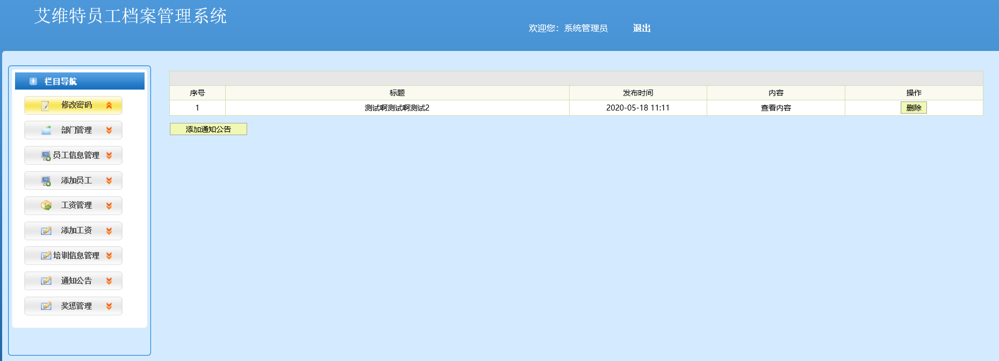The height and width of the screenshot is (361, 999).
Task: Click the 序号 column header
Action: click(197, 93)
